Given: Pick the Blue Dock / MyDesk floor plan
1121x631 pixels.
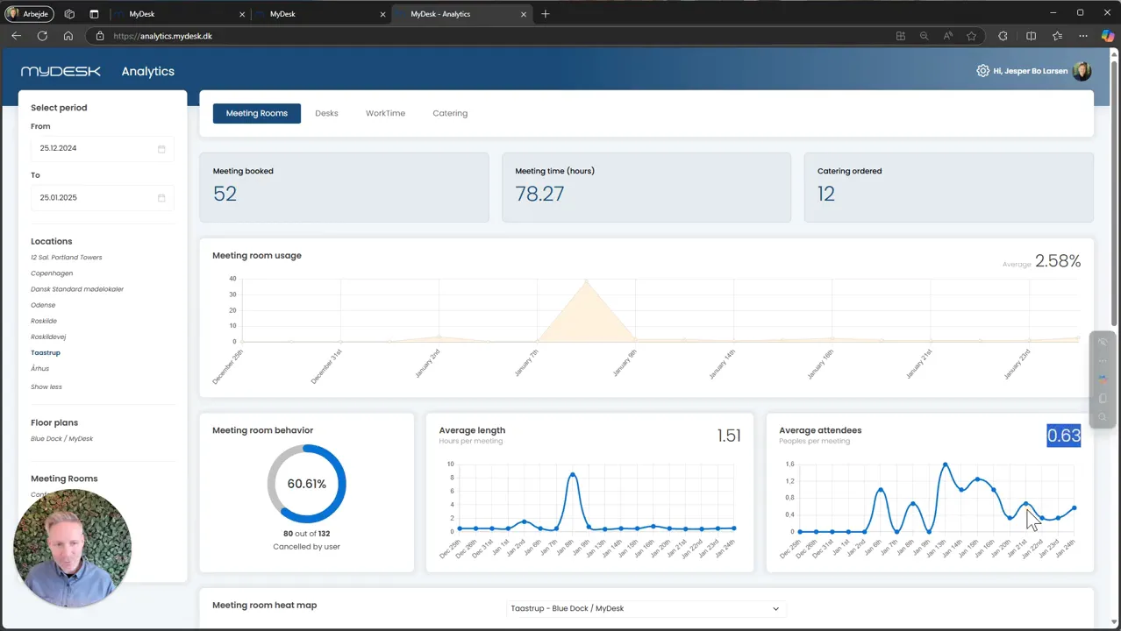Looking at the screenshot, I should click(61, 438).
